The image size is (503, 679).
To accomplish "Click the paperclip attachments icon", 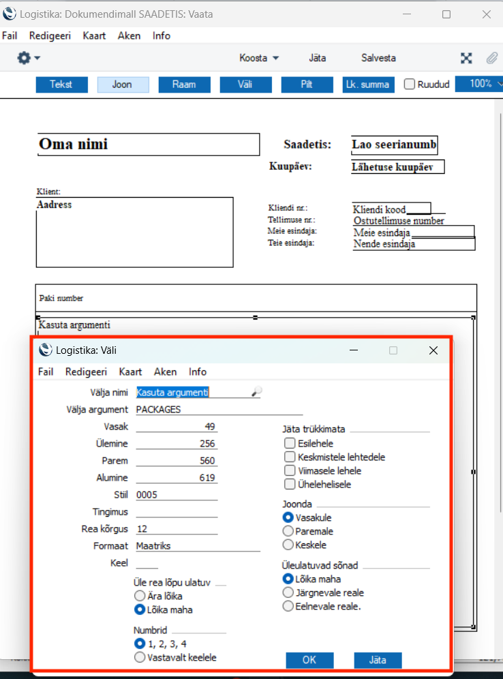I will coord(491,58).
